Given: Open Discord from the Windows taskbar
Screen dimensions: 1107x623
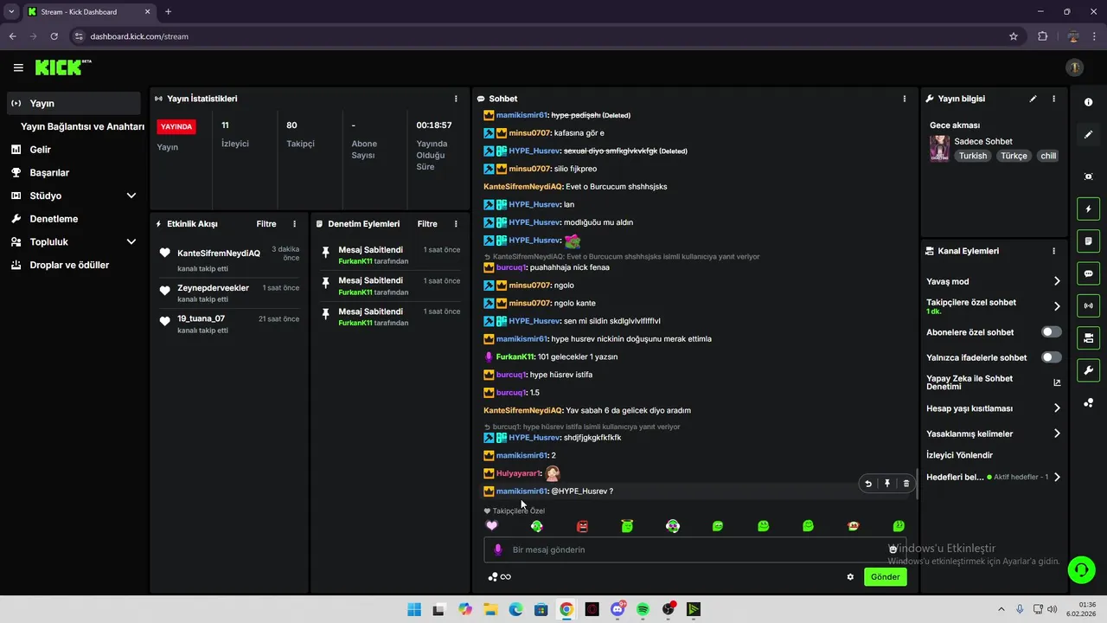Looking at the screenshot, I should pyautogui.click(x=617, y=610).
